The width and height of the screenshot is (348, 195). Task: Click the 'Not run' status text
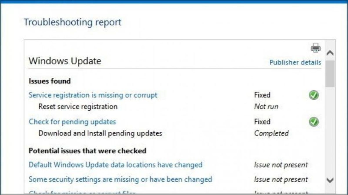tap(266, 107)
